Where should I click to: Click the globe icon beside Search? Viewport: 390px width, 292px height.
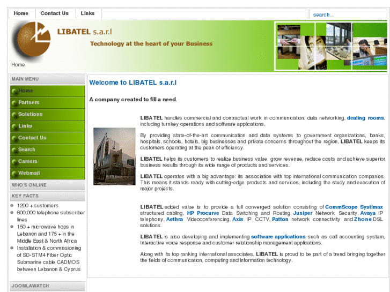pos(14,150)
